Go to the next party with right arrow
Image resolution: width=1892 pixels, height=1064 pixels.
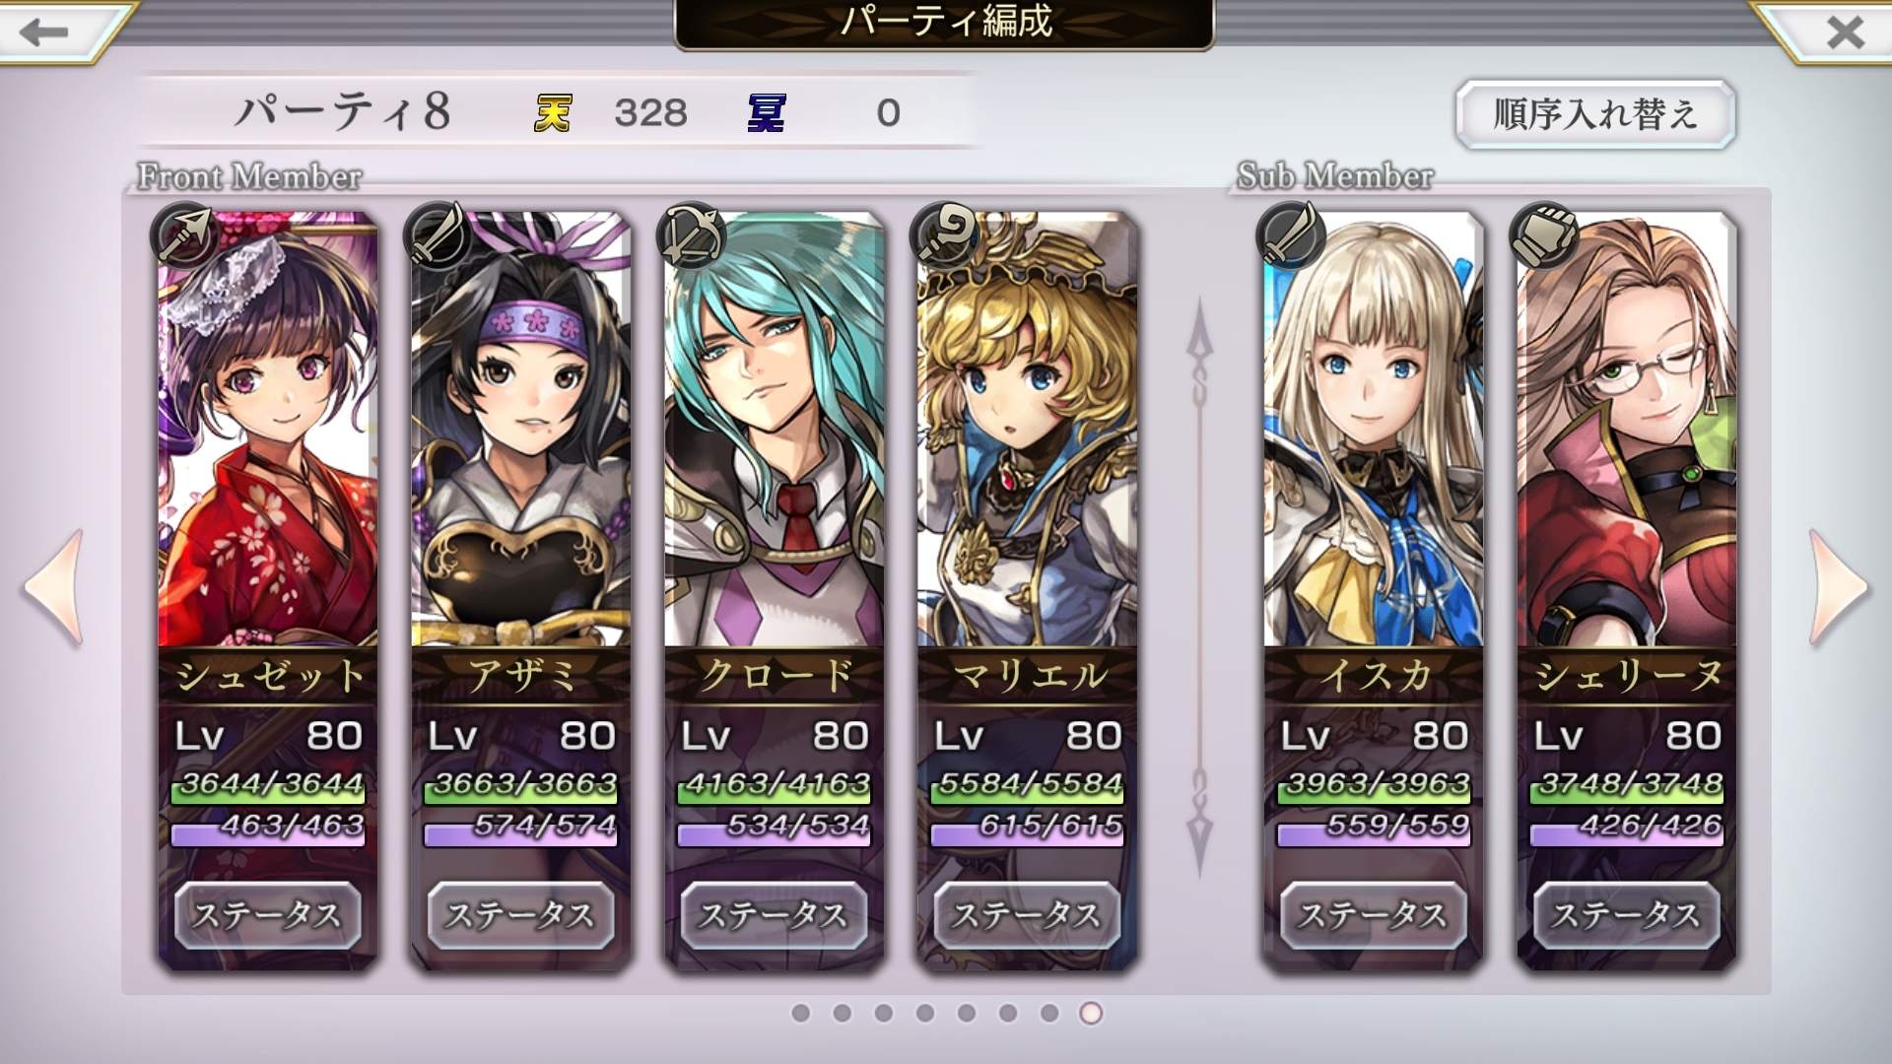point(1839,588)
